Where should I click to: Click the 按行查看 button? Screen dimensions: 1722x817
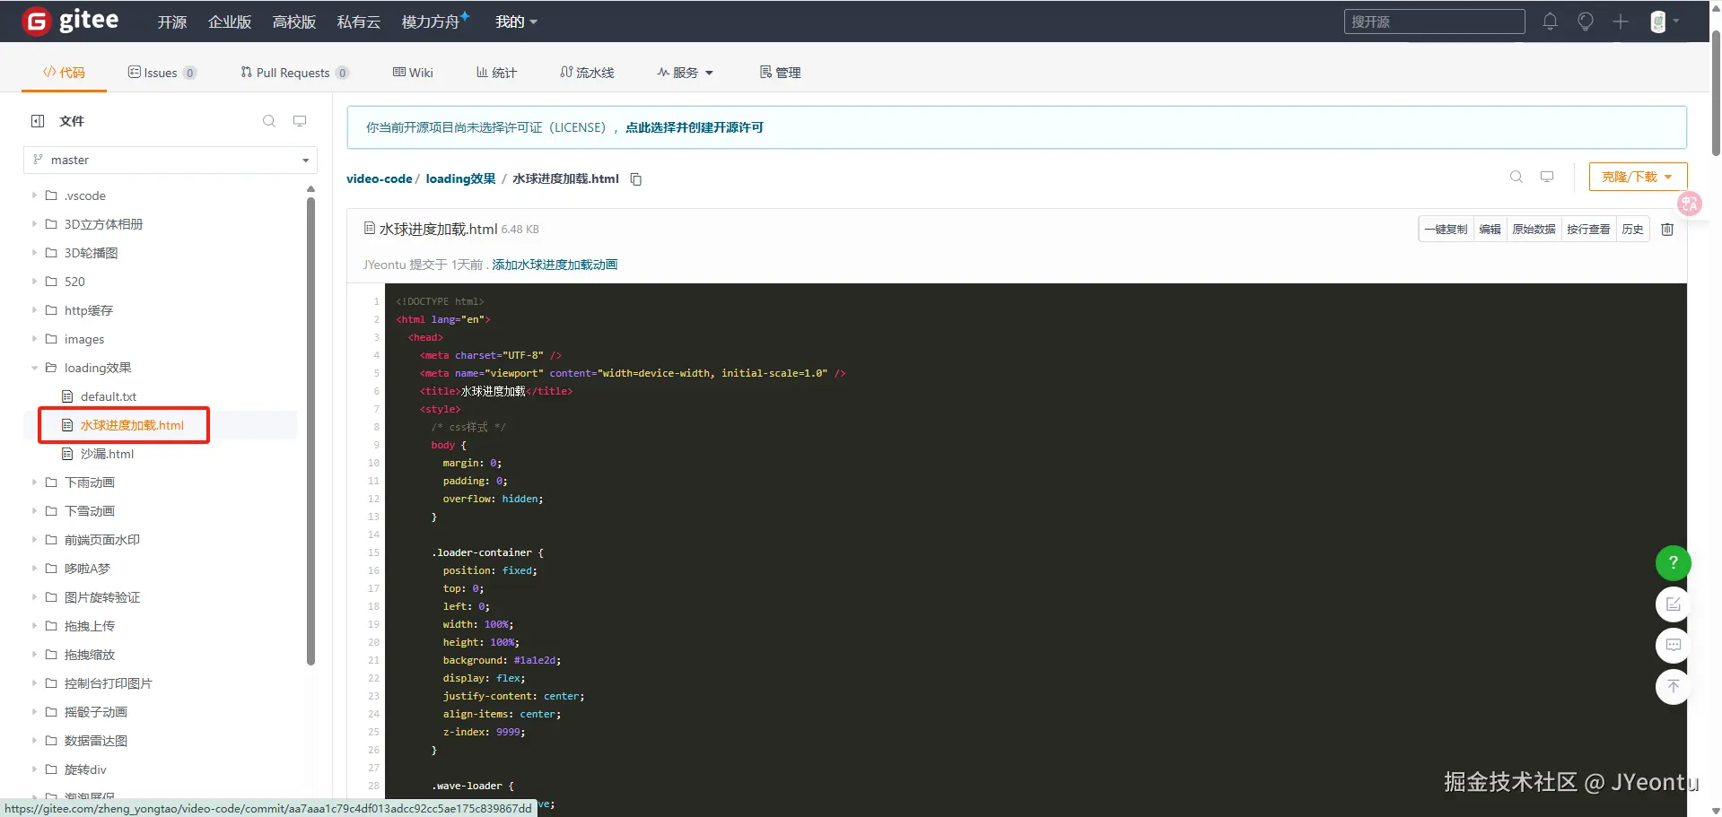(x=1588, y=230)
